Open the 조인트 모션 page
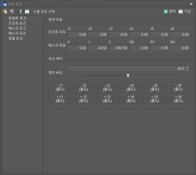The height and width of the screenshot is (175, 196). pyautogui.click(x=17, y=23)
